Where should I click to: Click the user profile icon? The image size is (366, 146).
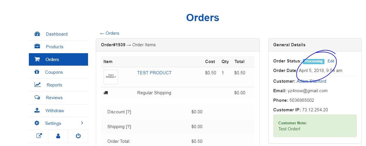tap(58, 136)
